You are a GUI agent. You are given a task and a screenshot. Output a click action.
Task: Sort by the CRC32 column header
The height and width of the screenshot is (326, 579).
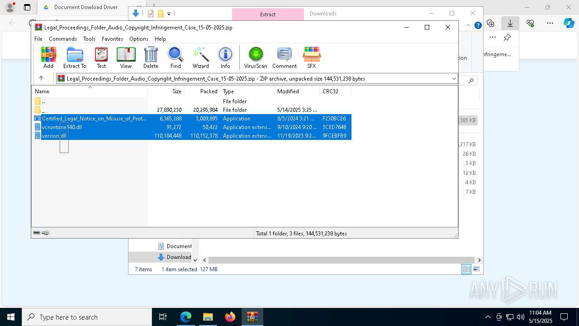tap(336, 91)
